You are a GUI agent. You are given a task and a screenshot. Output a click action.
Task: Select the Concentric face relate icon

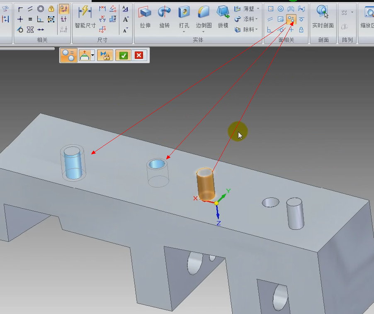(281, 9)
